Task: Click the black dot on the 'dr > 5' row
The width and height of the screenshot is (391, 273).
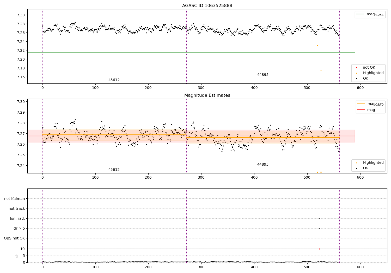Action: [x=319, y=228]
